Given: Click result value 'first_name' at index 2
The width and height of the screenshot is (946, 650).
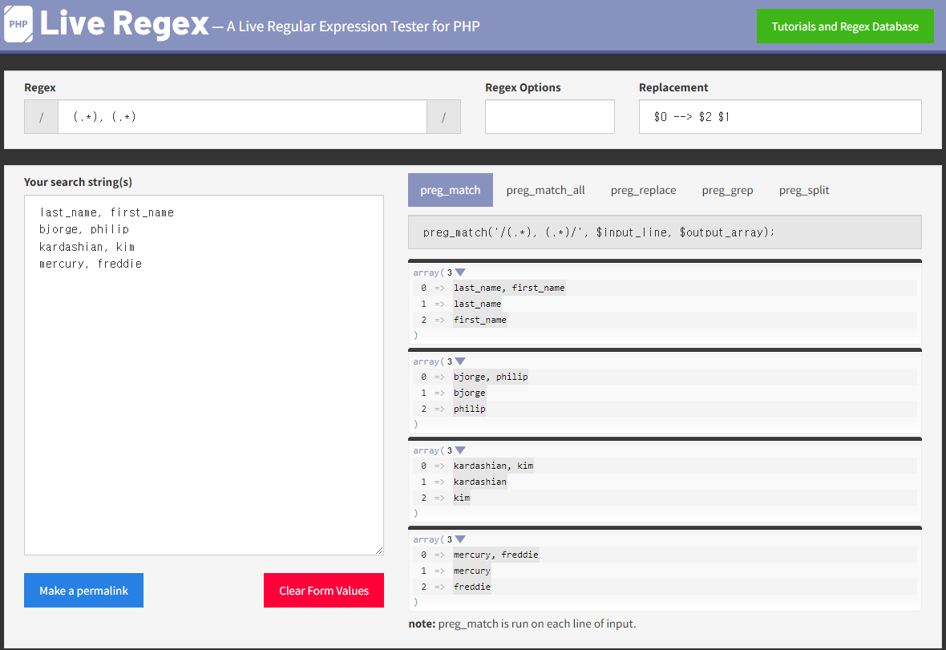Looking at the screenshot, I should pyautogui.click(x=480, y=320).
